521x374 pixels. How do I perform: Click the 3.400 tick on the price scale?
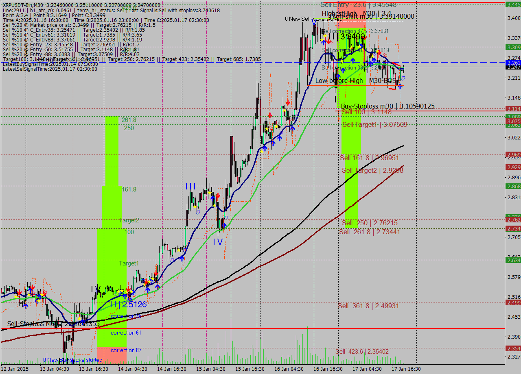[x=513, y=18]
